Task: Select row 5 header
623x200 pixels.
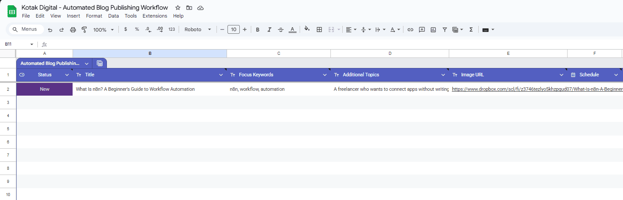Action: coord(8,129)
